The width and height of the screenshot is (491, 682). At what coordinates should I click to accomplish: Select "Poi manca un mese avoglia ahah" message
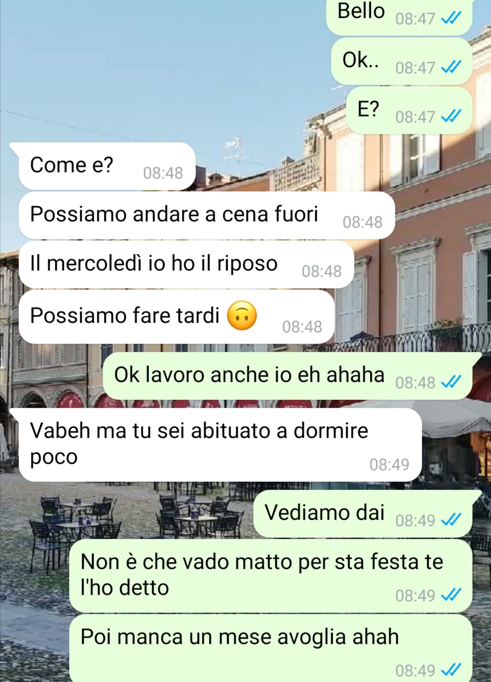tap(271, 648)
